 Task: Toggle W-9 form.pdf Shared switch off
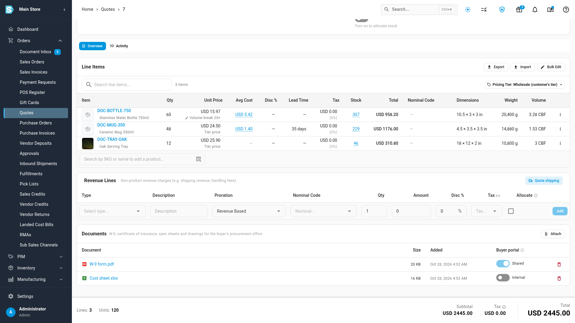coord(503,263)
